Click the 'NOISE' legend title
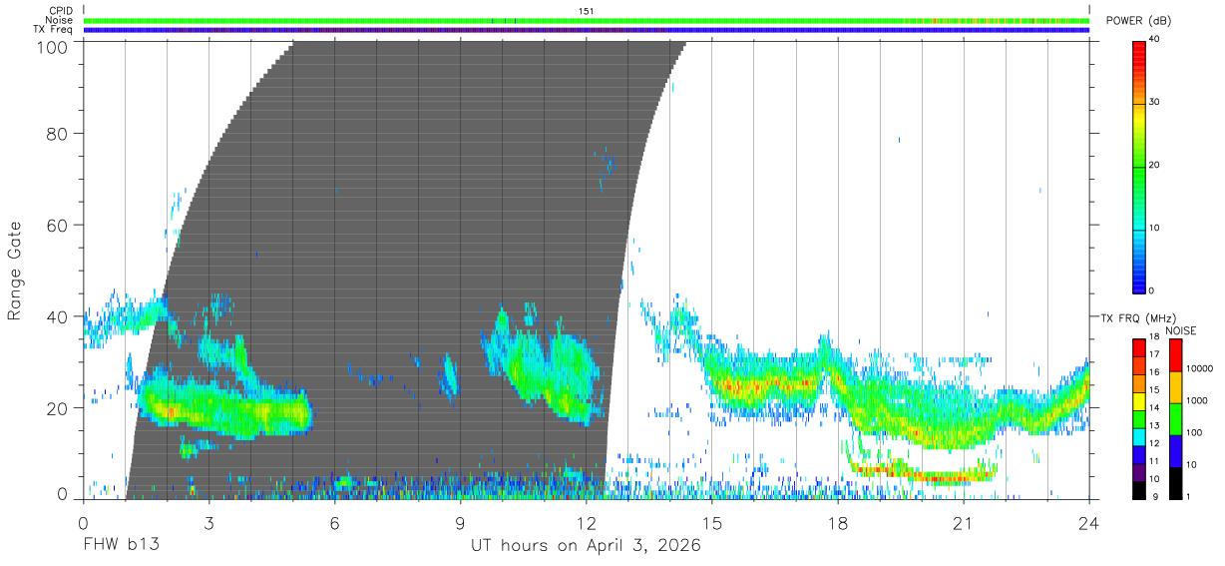 pyautogui.click(x=1180, y=330)
